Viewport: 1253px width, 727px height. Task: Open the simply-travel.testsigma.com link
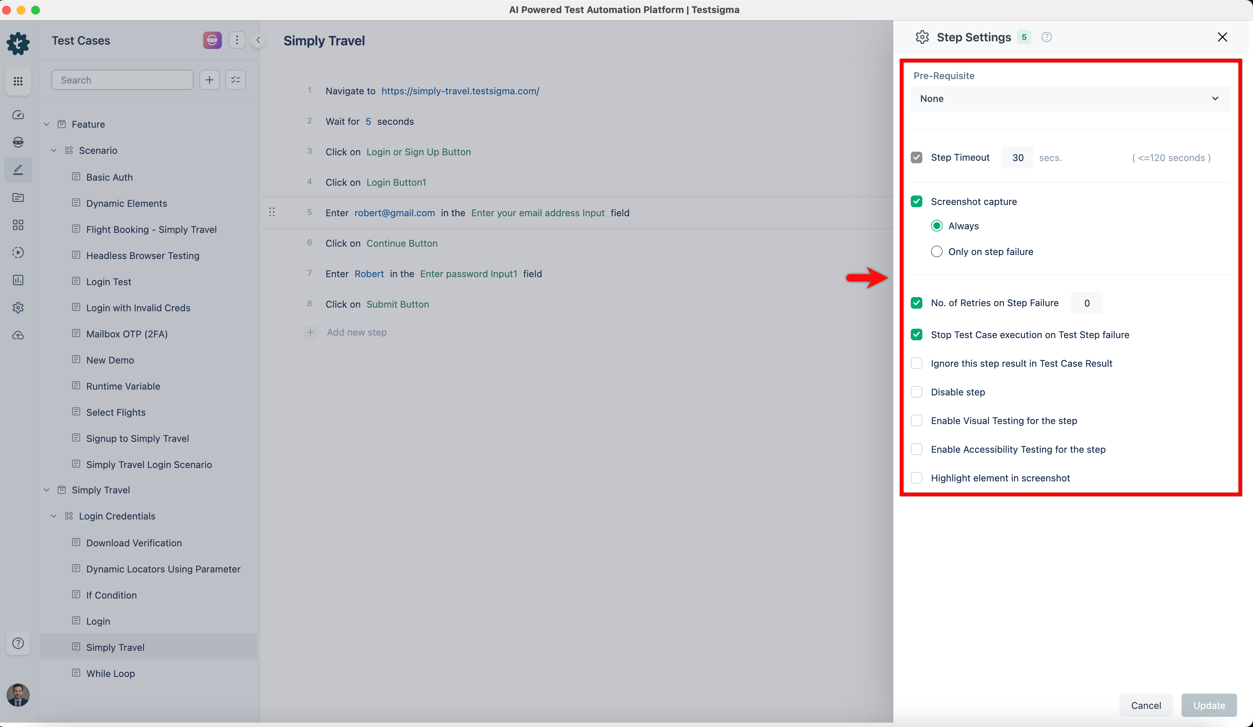click(460, 91)
